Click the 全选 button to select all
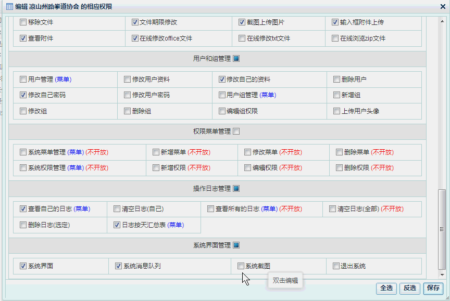This screenshot has width=450, height=301. [386, 289]
